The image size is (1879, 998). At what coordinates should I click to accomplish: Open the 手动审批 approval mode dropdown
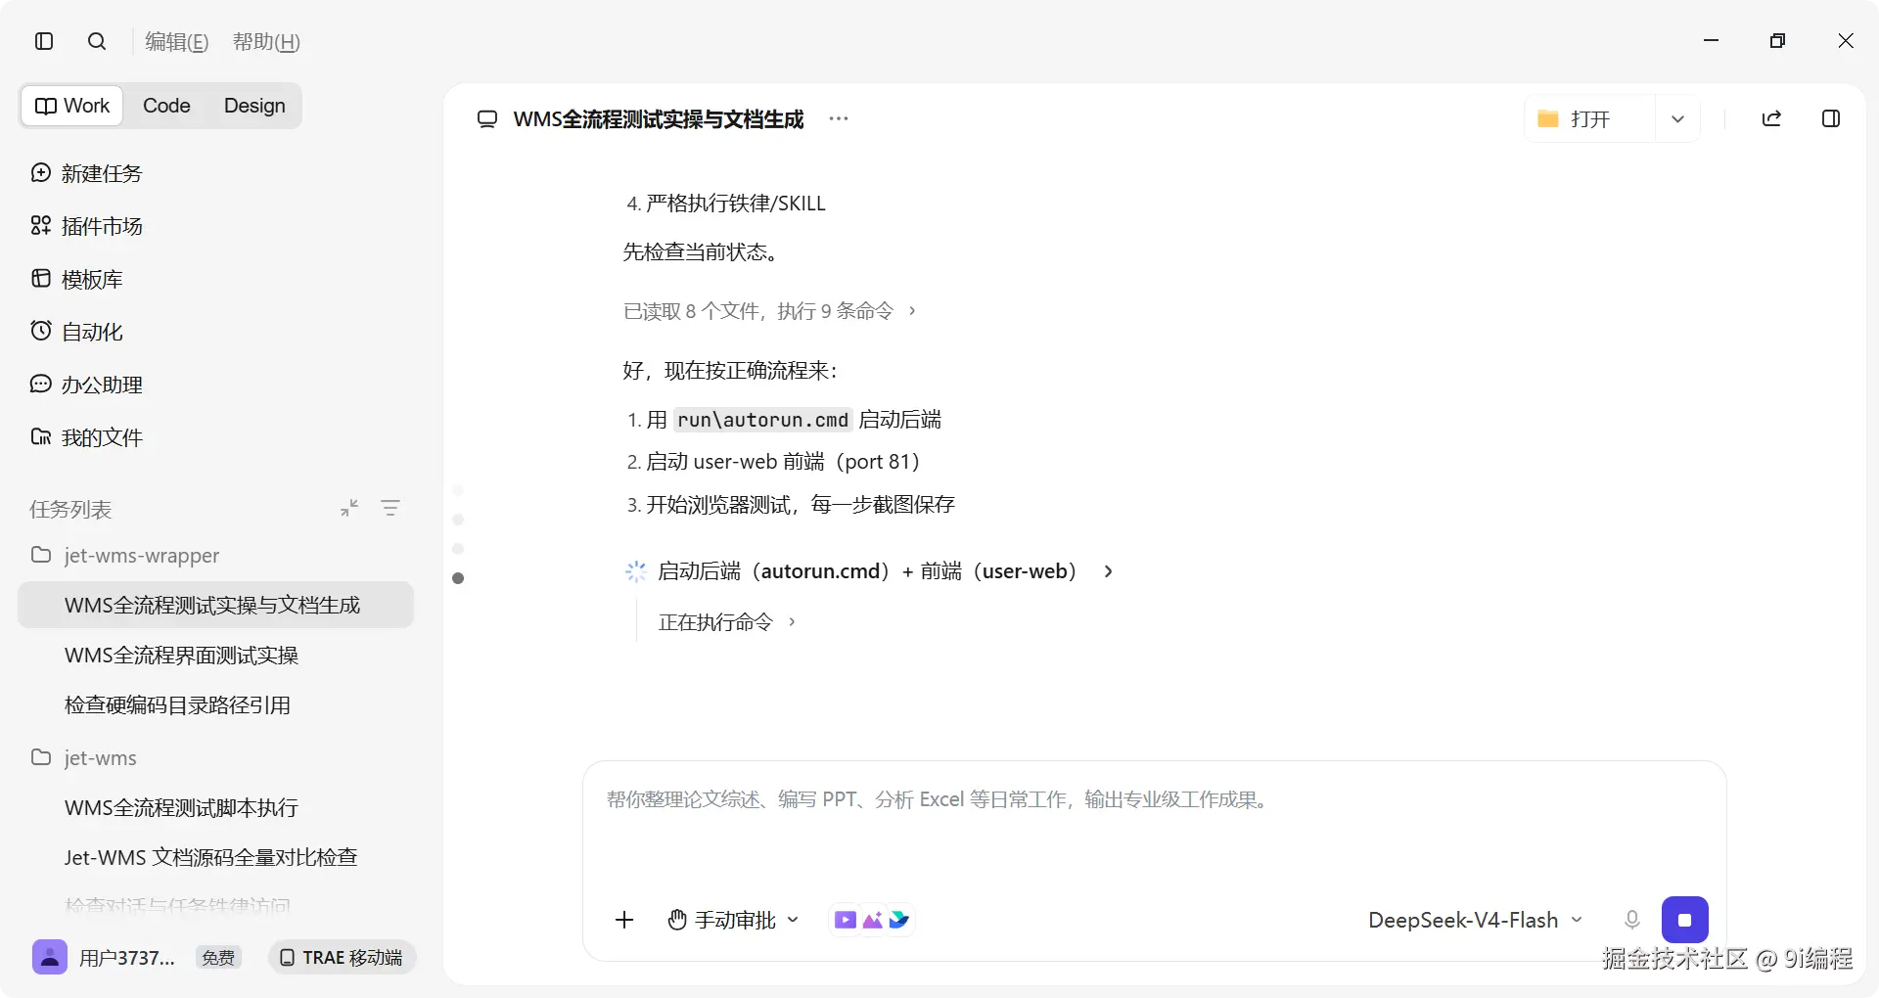point(734,920)
